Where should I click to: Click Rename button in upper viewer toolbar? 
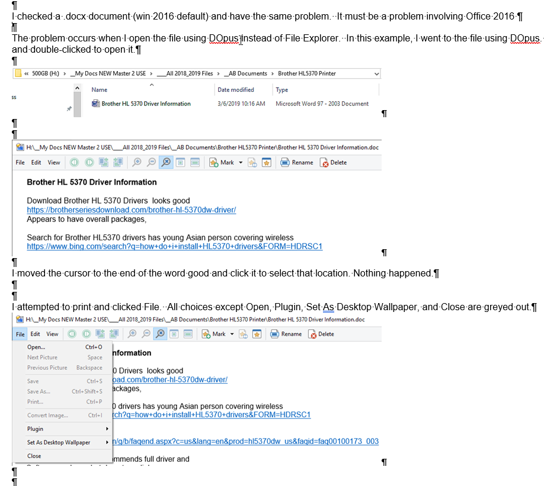(297, 162)
